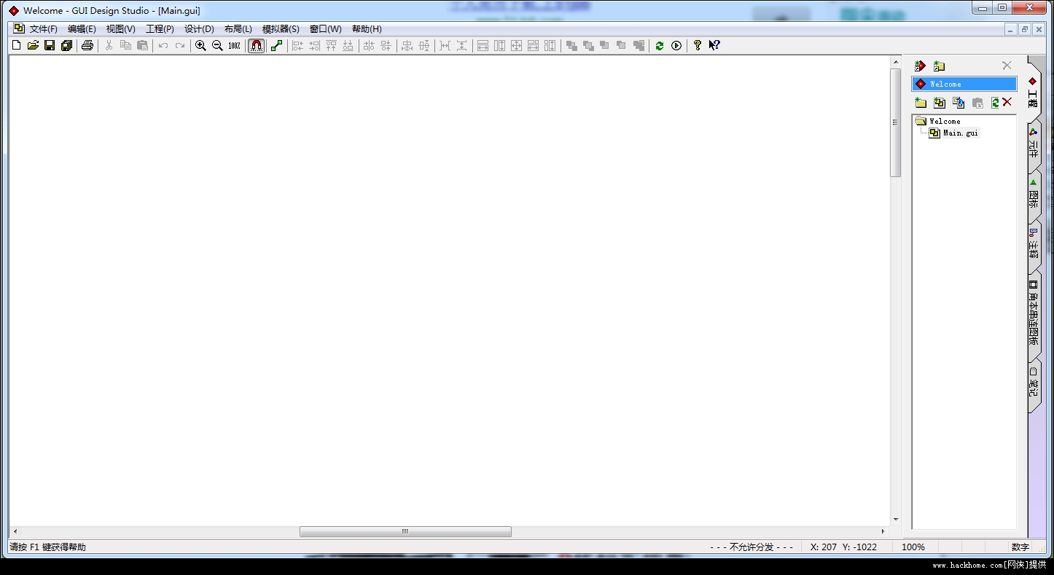Click the Cut scissors icon

(x=109, y=45)
